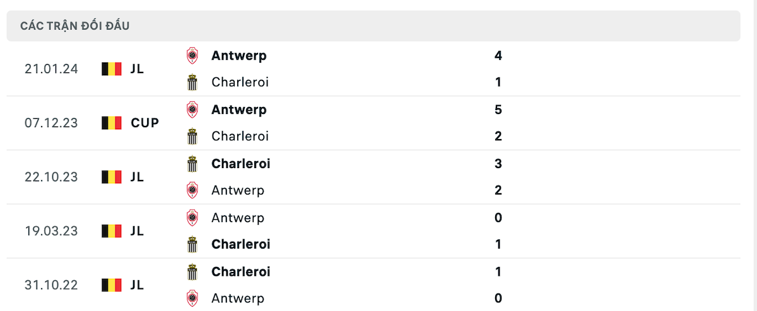Viewport: 757px width, 311px height.
Task: Click JL league label for 22.10.23
Action: coord(138,177)
